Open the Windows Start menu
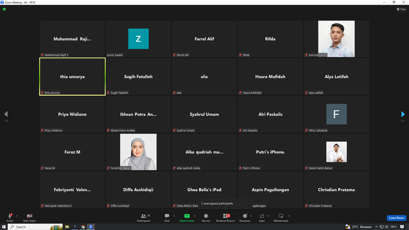Image resolution: width=409 pixels, height=230 pixels. [x=4, y=227]
